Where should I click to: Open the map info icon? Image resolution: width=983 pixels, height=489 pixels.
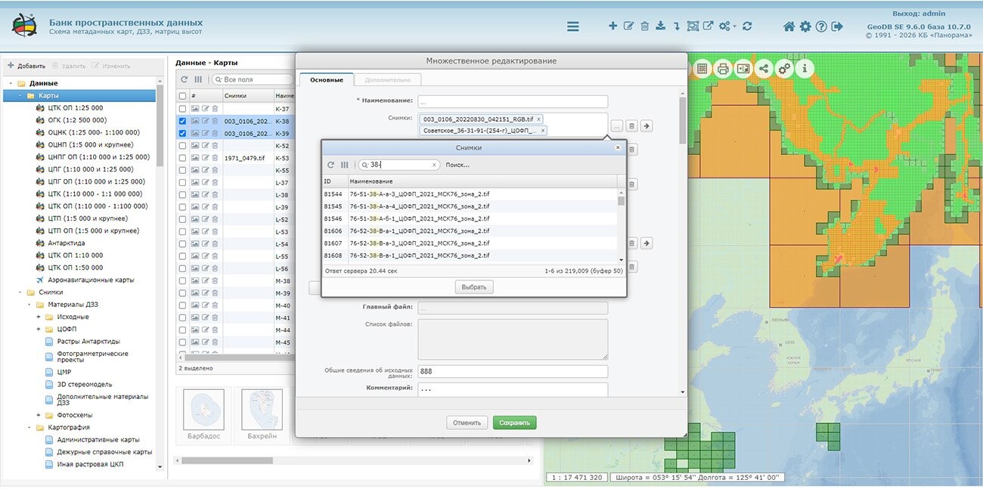click(805, 69)
